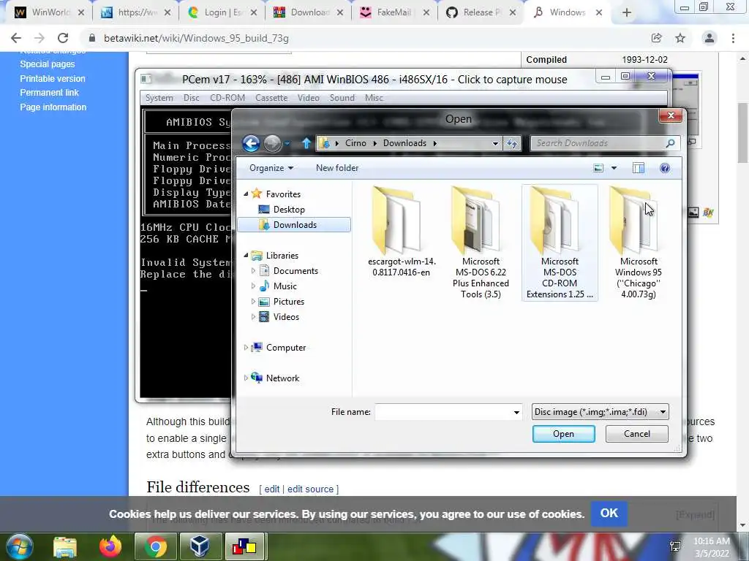Open the Disc image file type dropdown

(601, 412)
